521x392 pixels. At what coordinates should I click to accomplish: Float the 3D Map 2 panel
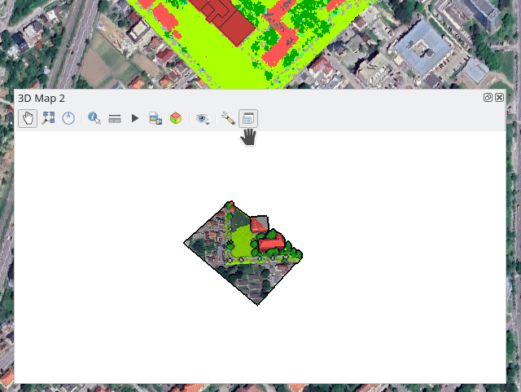pos(488,98)
